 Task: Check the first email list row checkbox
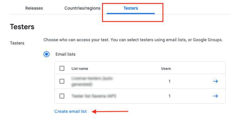click(62, 81)
